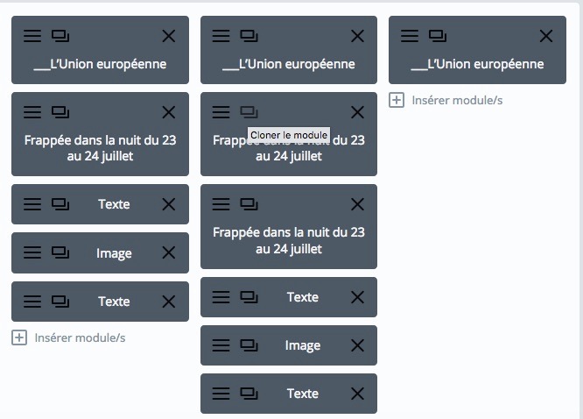This screenshot has height=419, width=583.
Task: Clone the last Texte module in the first column
Action: (60, 302)
